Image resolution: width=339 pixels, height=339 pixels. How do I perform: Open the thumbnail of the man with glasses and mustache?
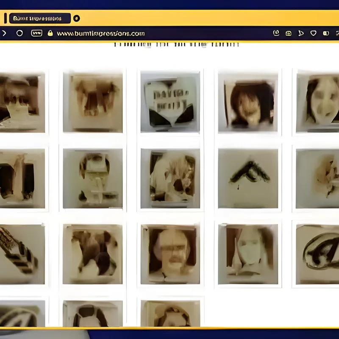coord(170,254)
